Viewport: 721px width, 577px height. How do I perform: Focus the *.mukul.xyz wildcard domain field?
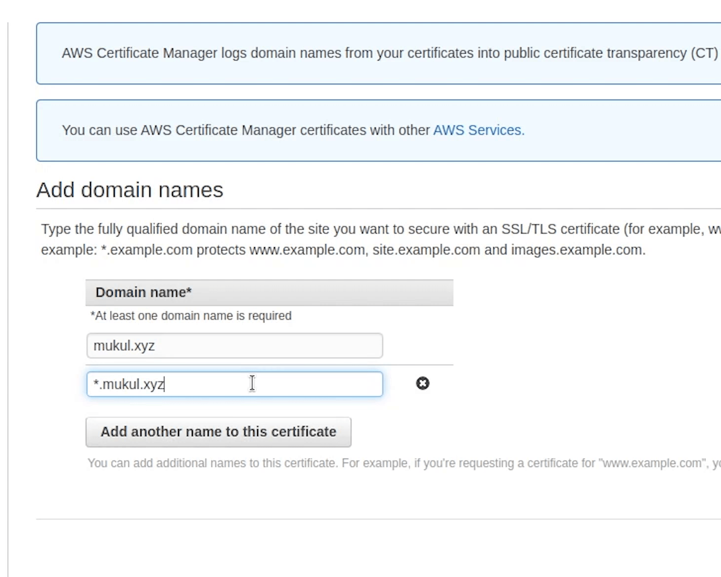click(234, 384)
